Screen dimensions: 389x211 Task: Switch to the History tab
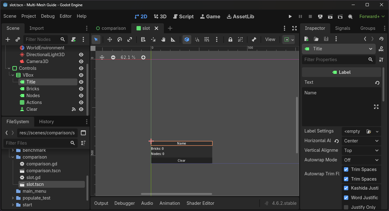[x=46, y=122]
